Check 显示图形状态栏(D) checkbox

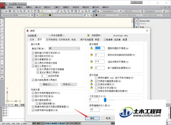click(x=33, y=56)
